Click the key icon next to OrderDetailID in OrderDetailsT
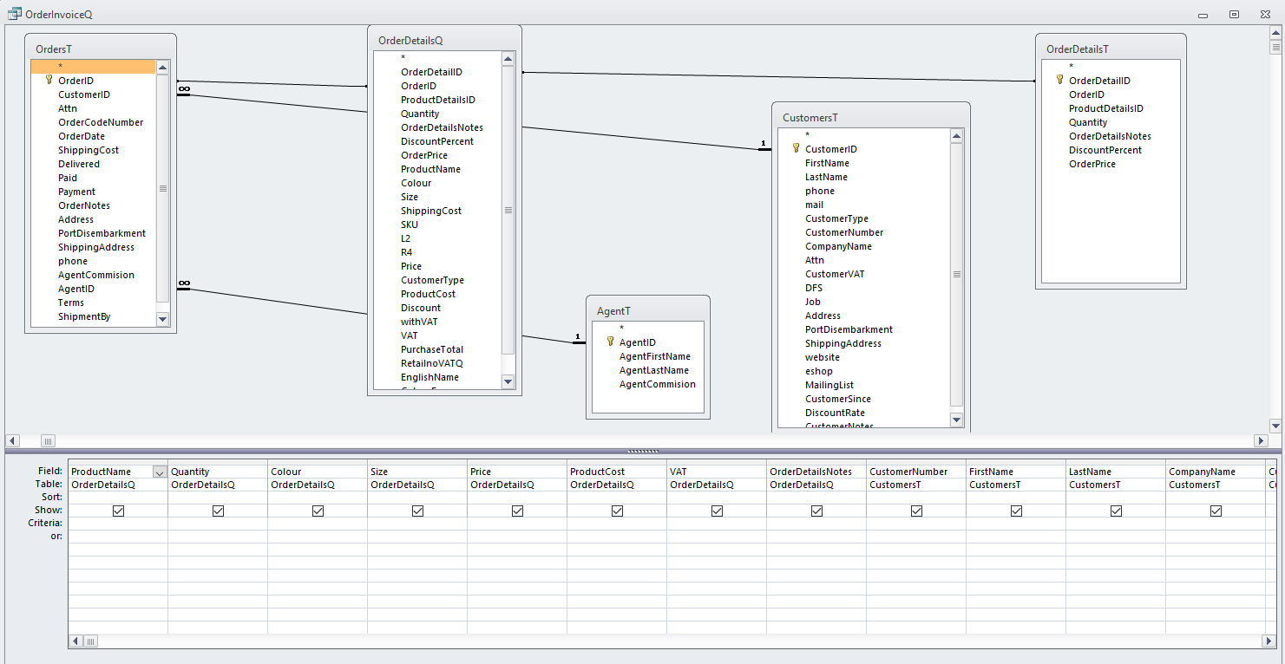 click(1059, 81)
